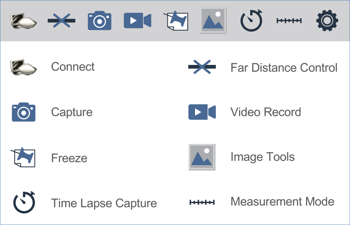Click picture icon beside Image Tools label

(x=202, y=157)
